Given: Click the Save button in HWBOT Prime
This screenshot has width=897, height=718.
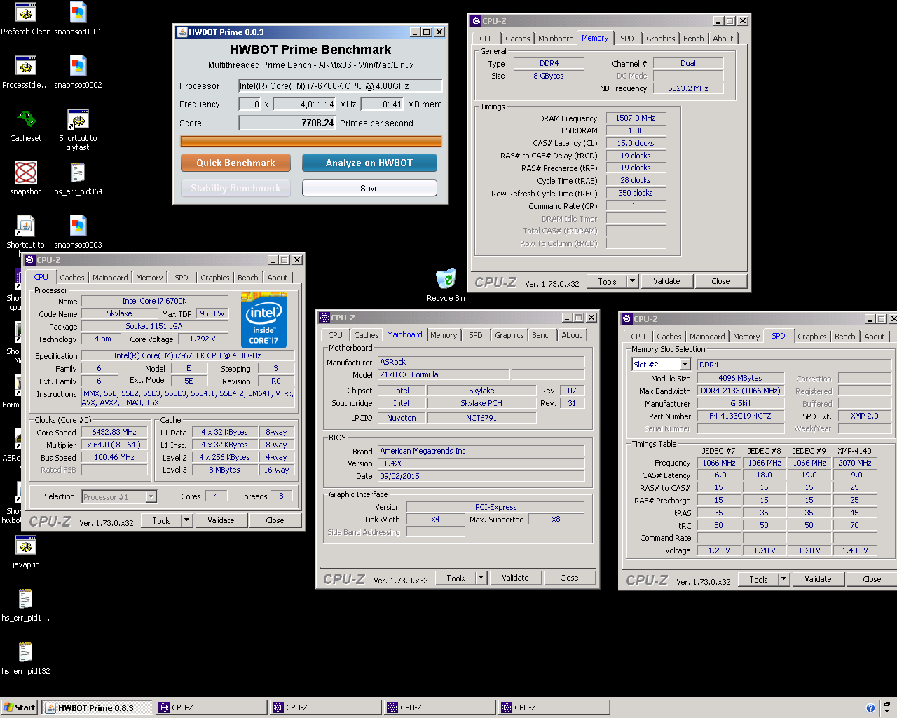Looking at the screenshot, I should click(x=369, y=188).
